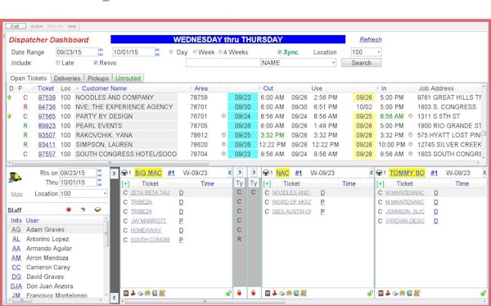This screenshot has width=491, height=306.
Task: Expand the NAC route with [+]
Action: click(x=267, y=183)
